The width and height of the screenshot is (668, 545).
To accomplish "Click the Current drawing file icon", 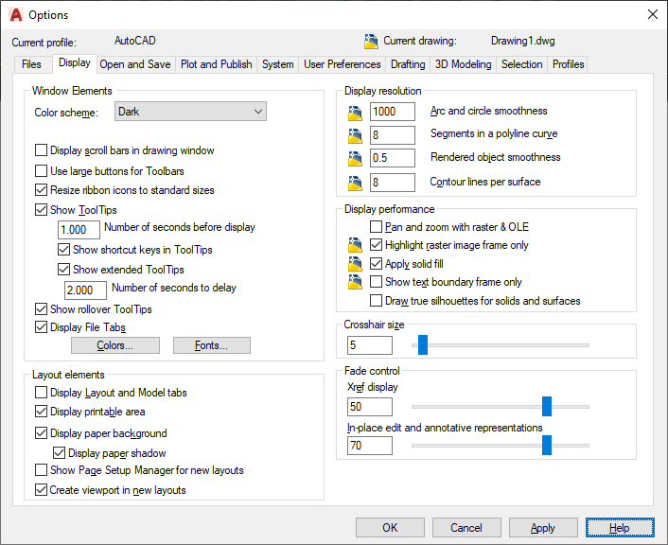I will [371, 42].
